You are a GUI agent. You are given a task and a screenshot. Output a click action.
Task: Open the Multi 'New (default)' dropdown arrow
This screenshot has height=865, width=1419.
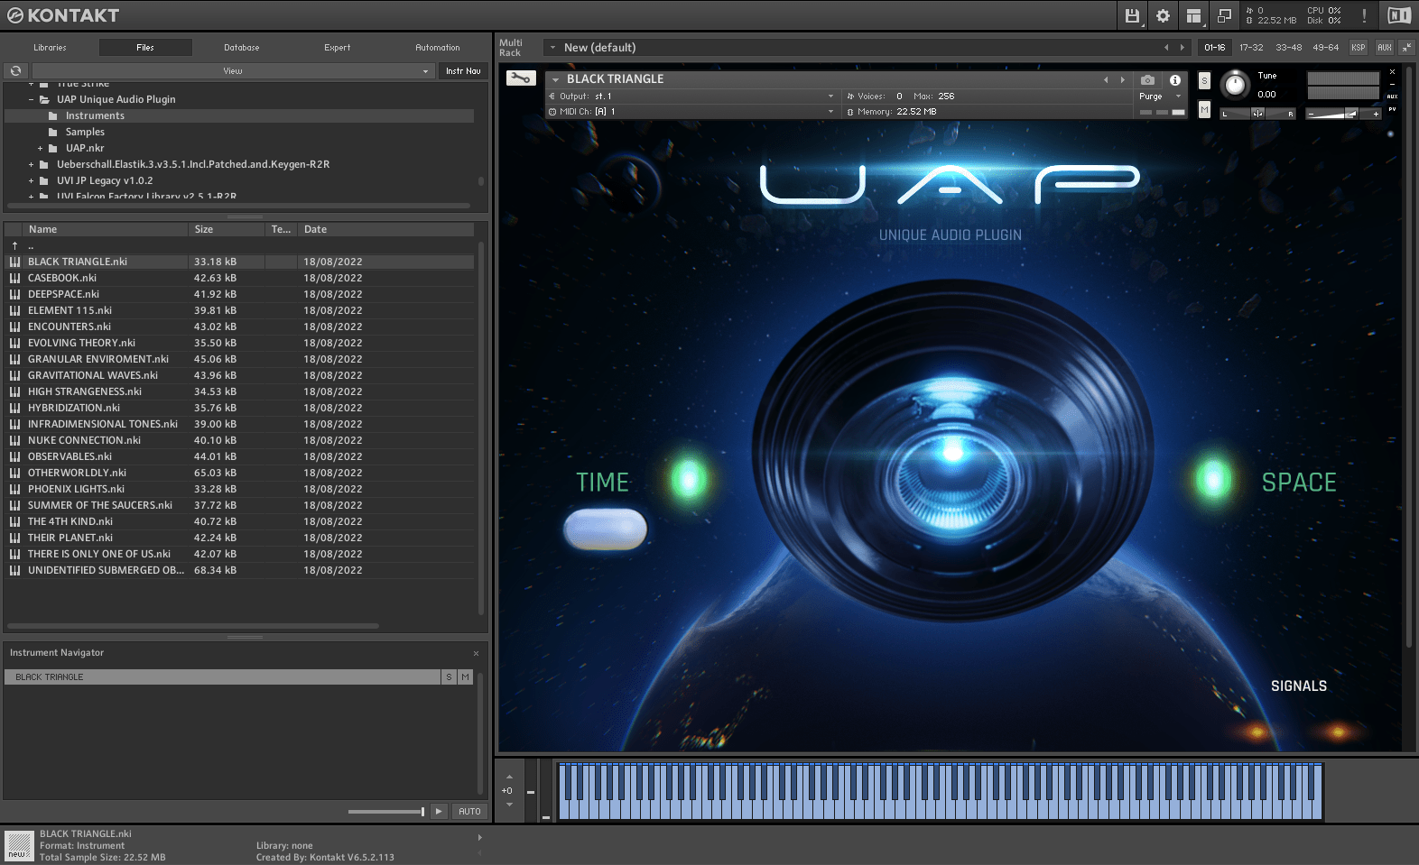pyautogui.click(x=552, y=47)
